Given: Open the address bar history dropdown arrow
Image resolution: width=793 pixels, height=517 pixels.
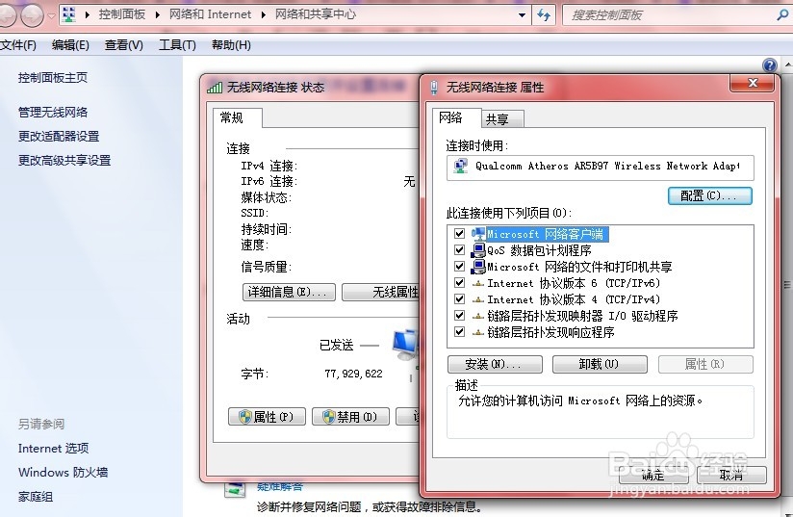Looking at the screenshot, I should (522, 15).
